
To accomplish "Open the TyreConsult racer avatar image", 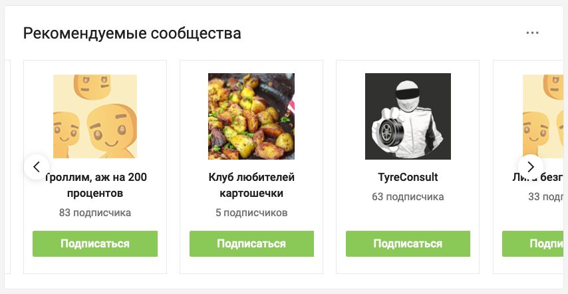I will coord(408,116).
